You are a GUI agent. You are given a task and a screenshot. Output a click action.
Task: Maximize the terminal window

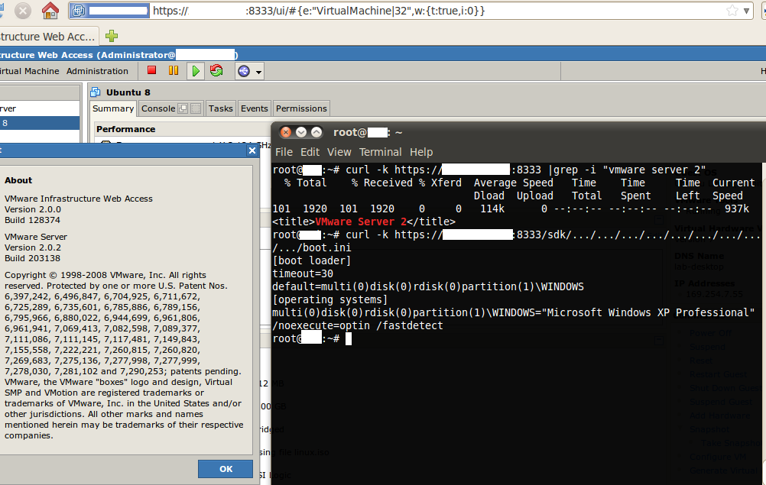[x=316, y=132]
